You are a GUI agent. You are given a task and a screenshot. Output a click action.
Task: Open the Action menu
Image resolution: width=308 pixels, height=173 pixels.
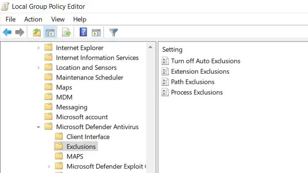pos(33,19)
